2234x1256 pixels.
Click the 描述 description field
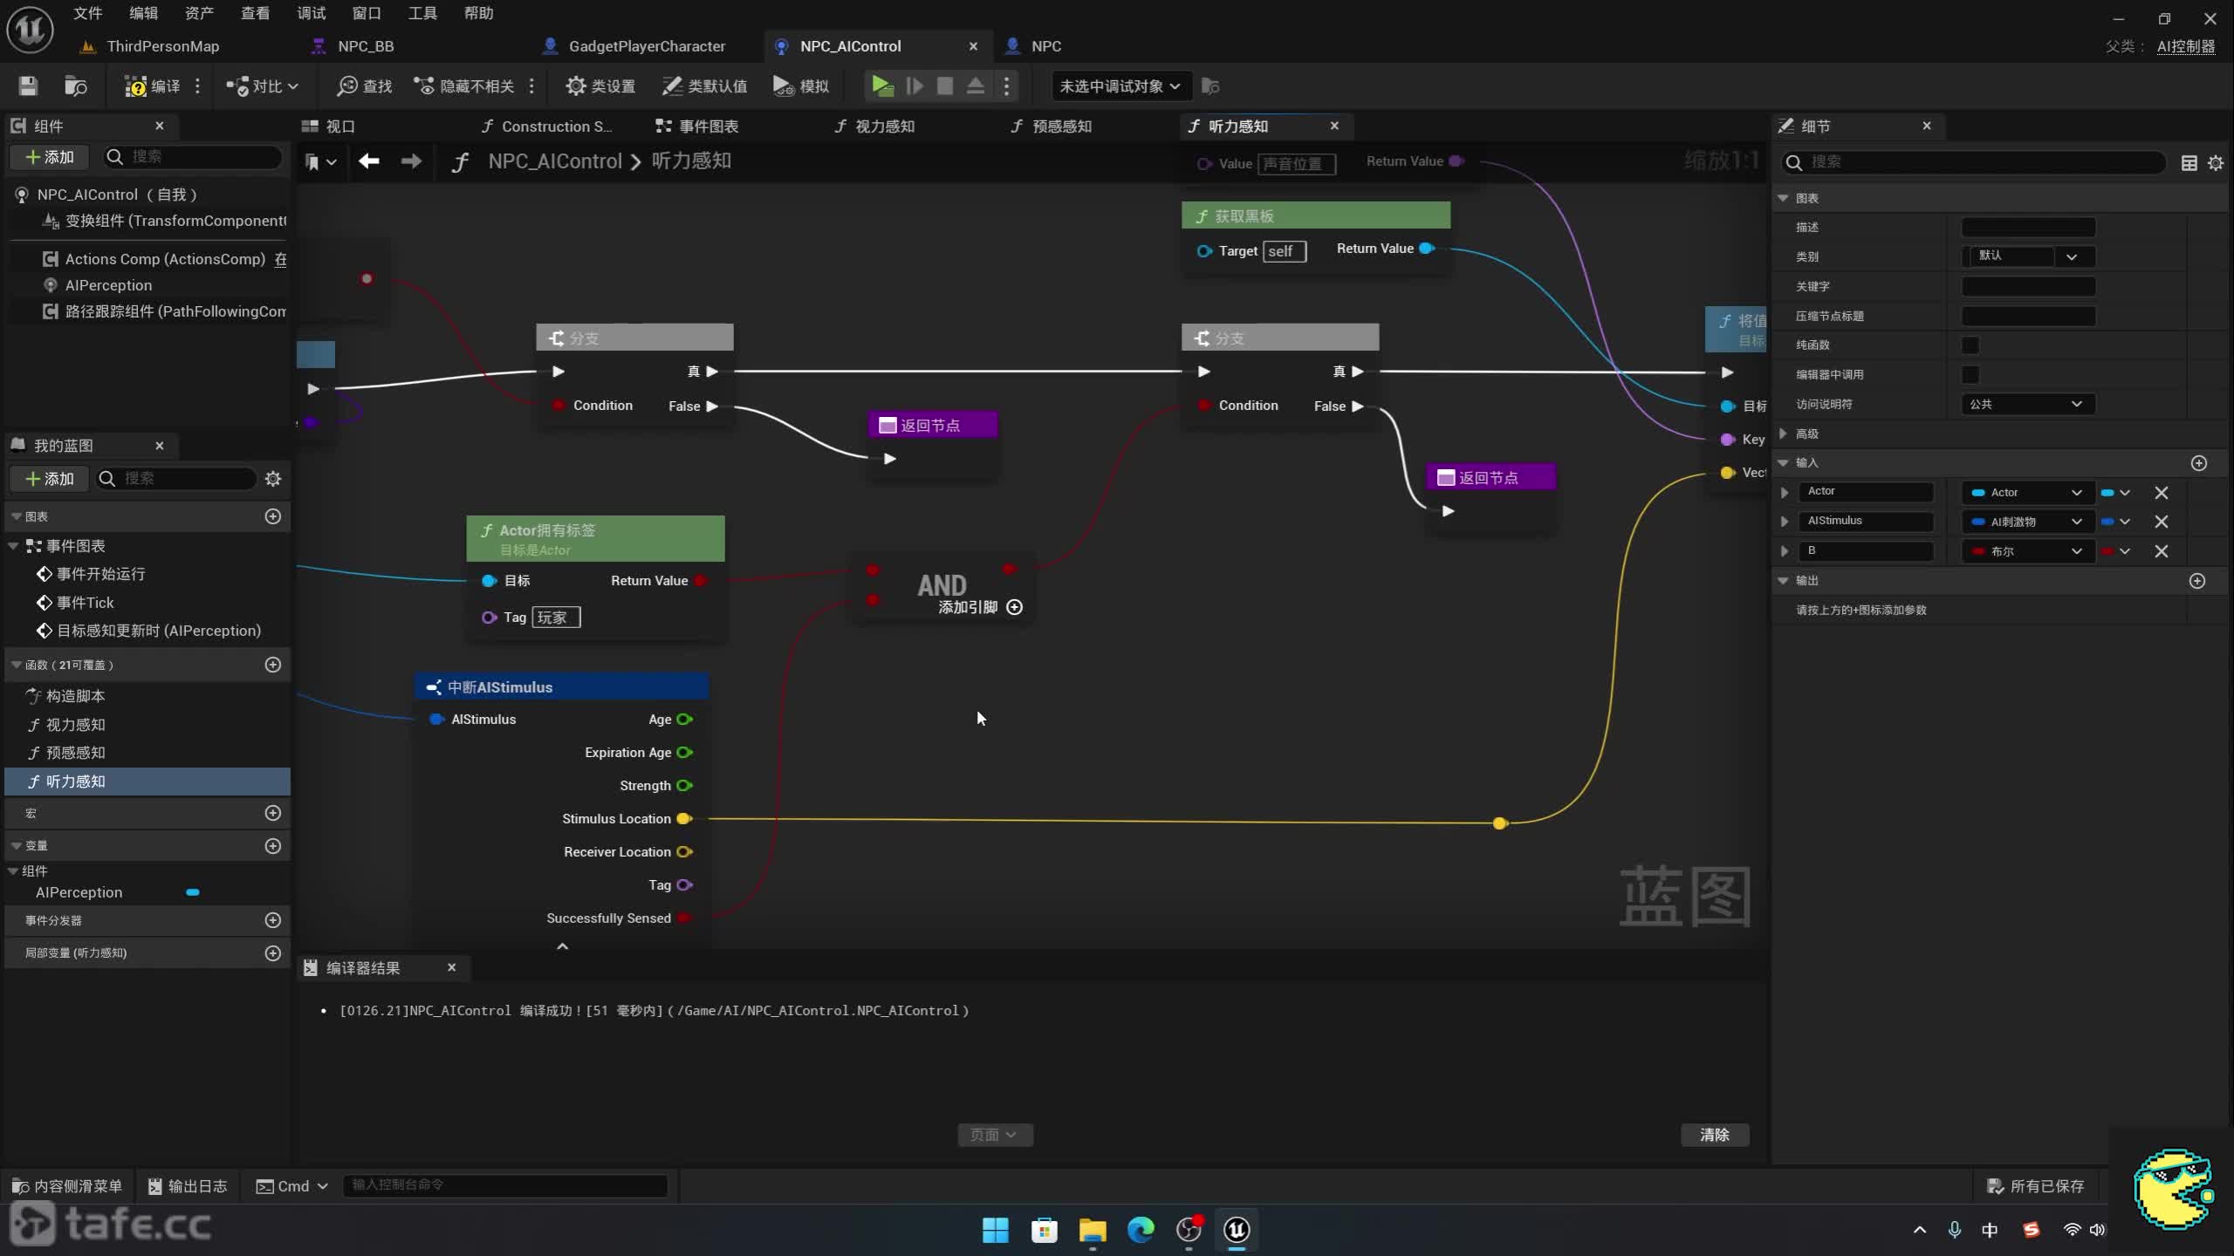pyautogui.click(x=2028, y=227)
